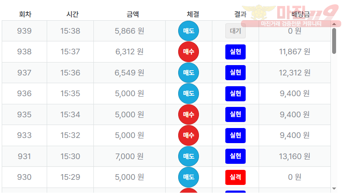
Task: Click the red 매수 circle in row 933
Action: [189, 135]
